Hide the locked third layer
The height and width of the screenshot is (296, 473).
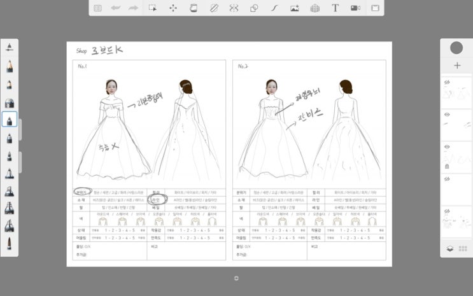click(447, 146)
